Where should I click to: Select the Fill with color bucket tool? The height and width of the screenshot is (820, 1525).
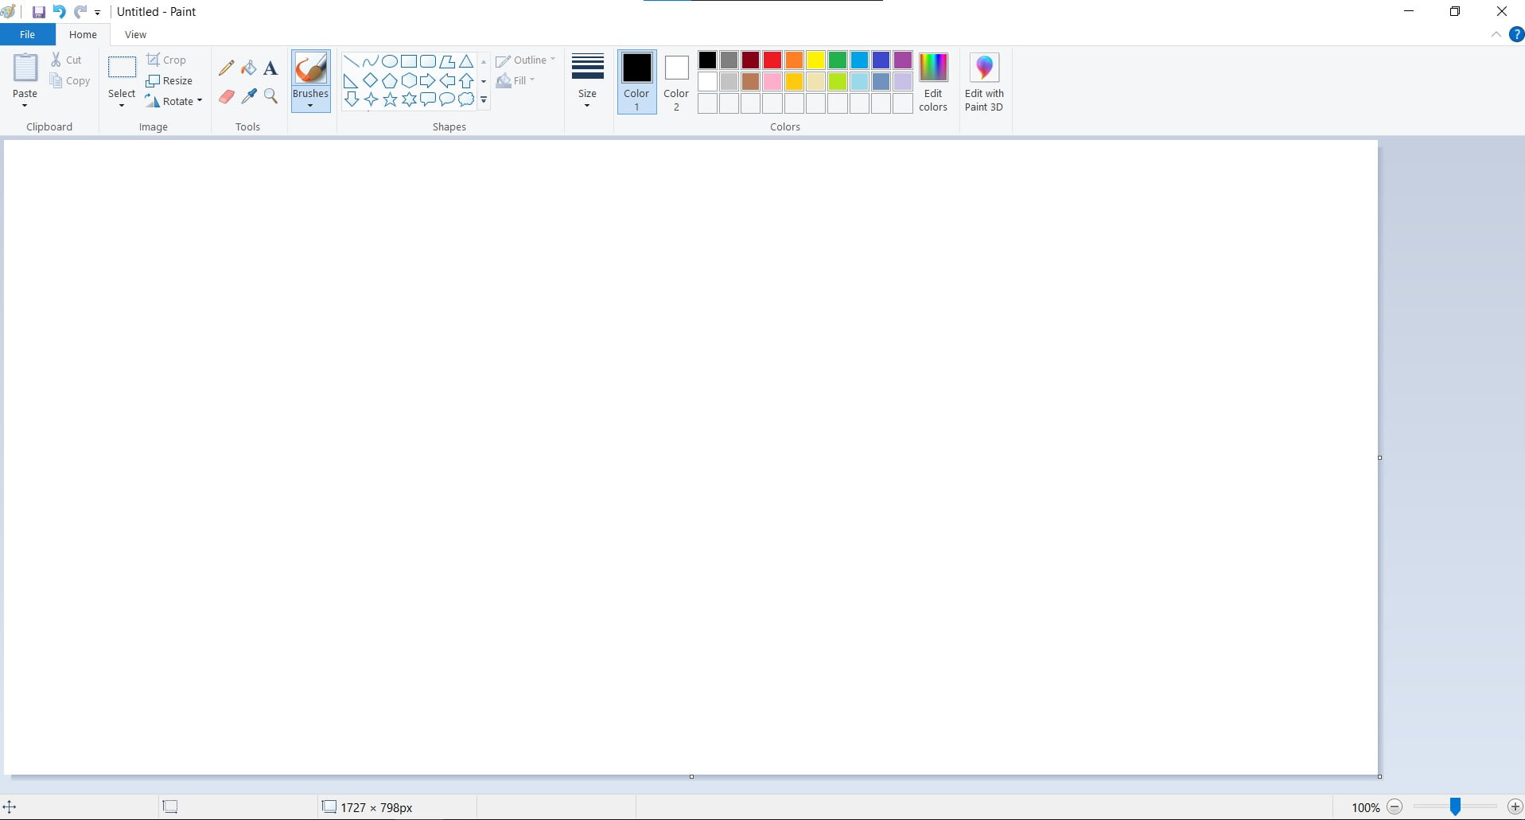tap(249, 68)
